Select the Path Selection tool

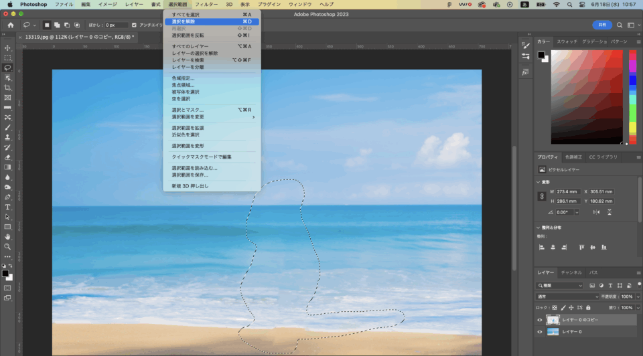click(x=7, y=217)
